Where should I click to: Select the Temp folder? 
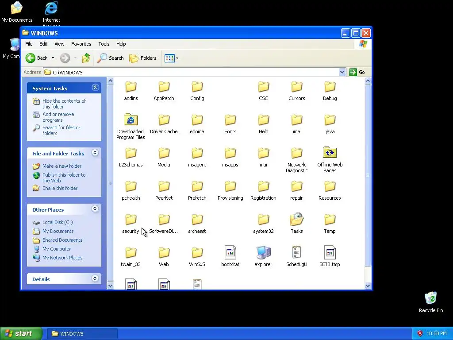click(330, 224)
